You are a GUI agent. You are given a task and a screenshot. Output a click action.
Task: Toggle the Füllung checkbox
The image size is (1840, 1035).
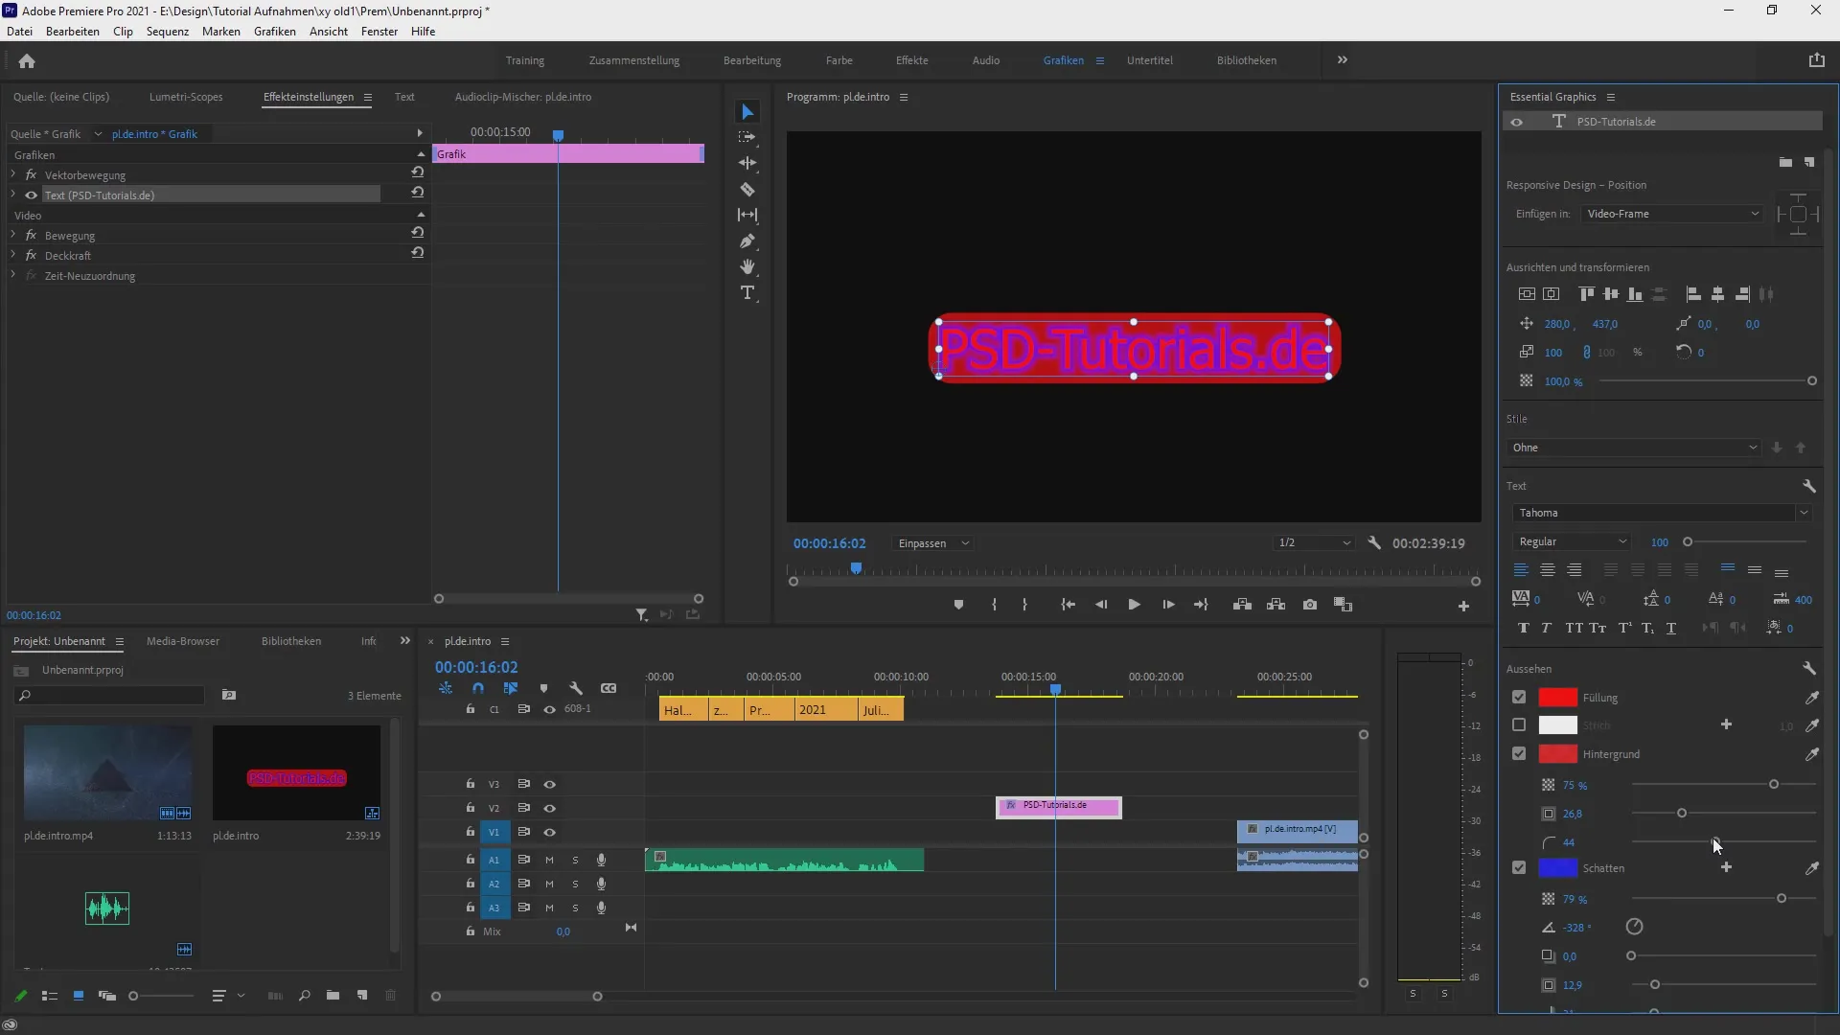click(1519, 697)
